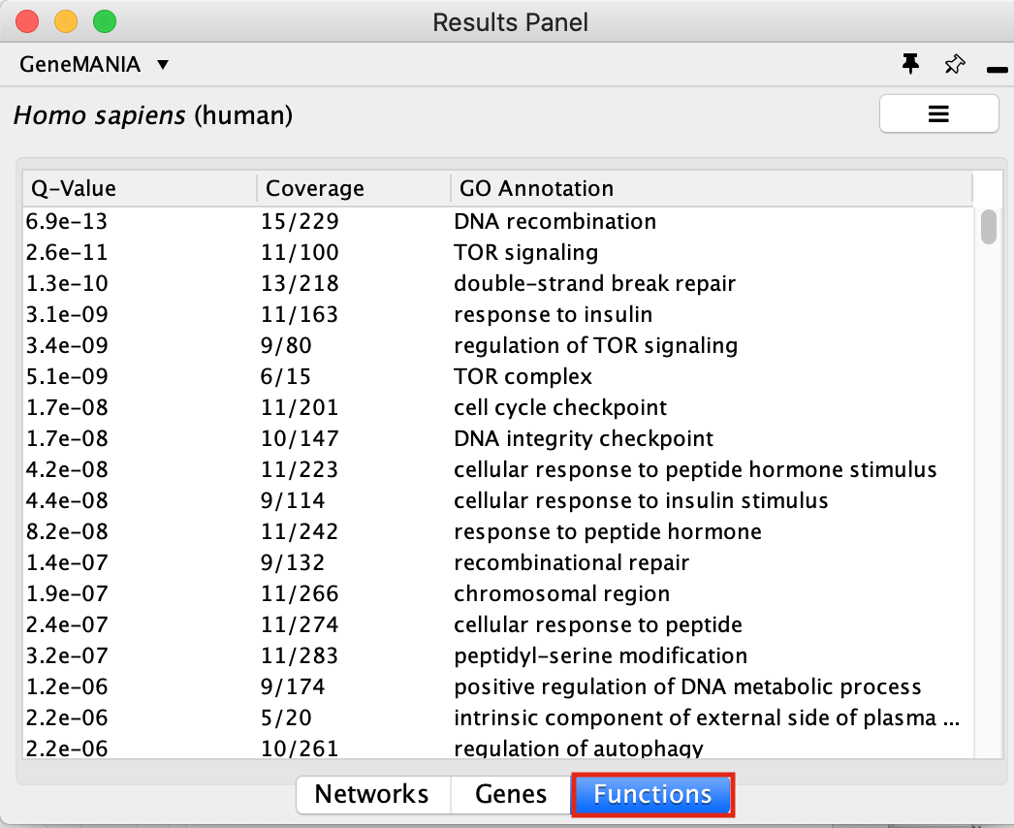Viewport: 1014px width, 828px height.
Task: Sort by GO Annotation column header
Action: tap(710, 188)
